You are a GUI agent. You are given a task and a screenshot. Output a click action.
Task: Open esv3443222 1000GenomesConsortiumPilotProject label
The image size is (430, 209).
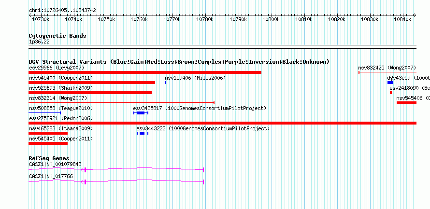203,128
